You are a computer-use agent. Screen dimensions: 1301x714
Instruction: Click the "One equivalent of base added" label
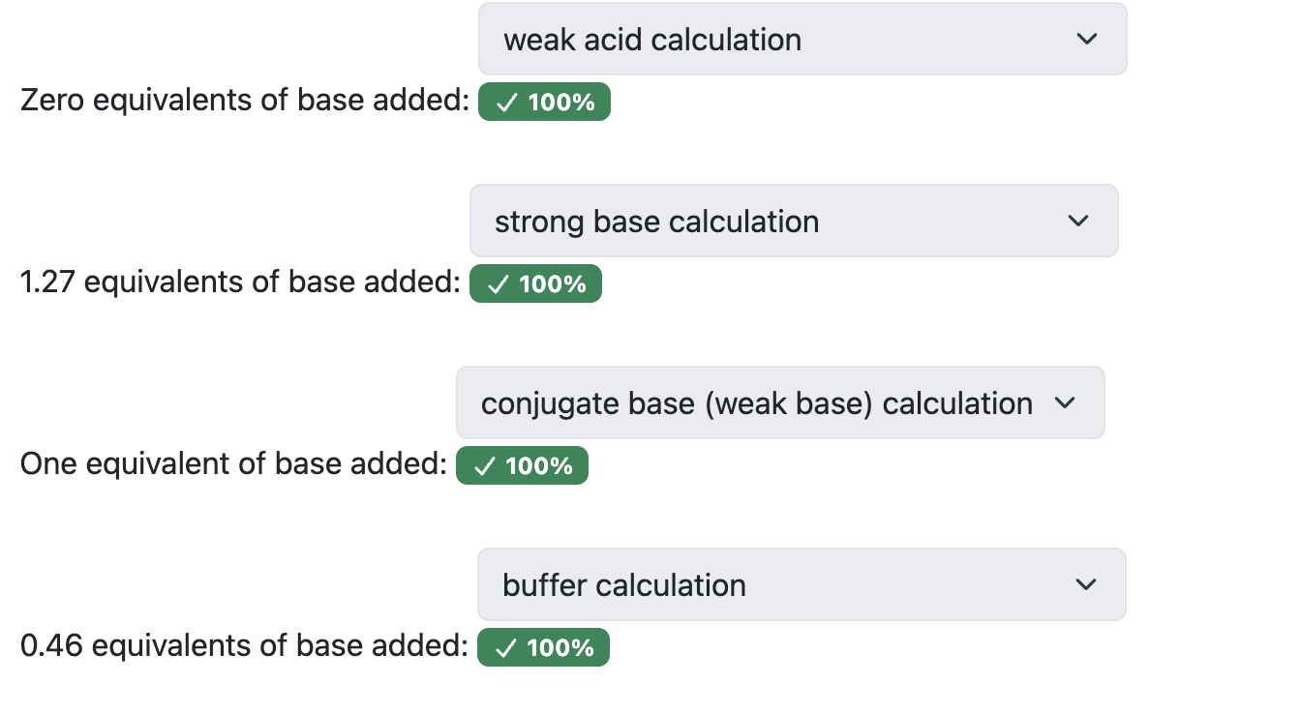coord(232,464)
